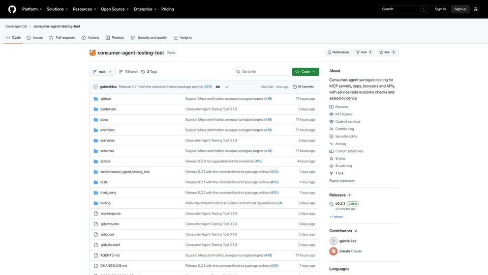Open the tooling folder
Screen dimensions: 488x275
(105, 203)
